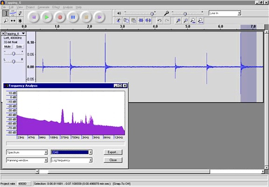This screenshot has width=269, height=187.
Task: Click the Fit selection in window icon
Action: [193, 21]
